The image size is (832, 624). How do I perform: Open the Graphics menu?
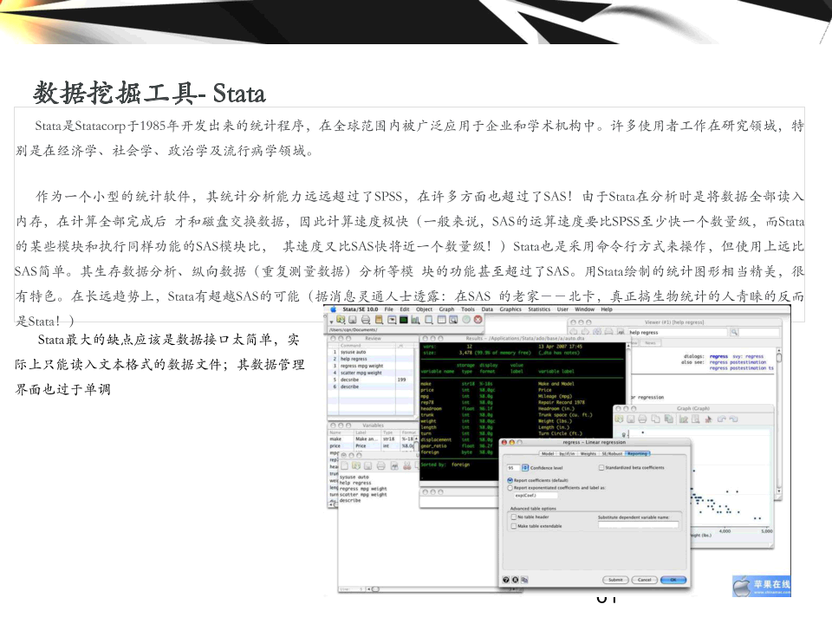tap(510, 309)
